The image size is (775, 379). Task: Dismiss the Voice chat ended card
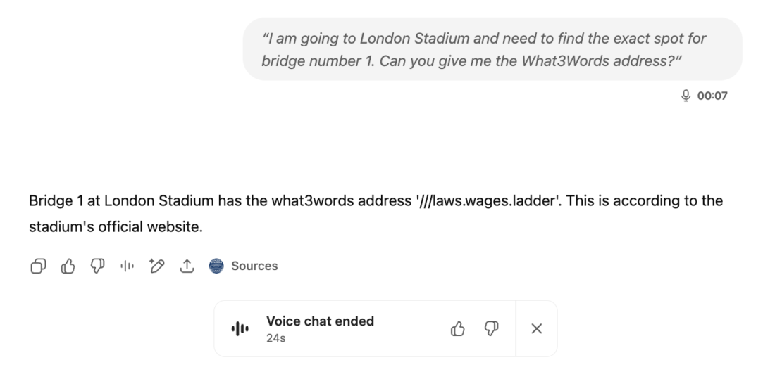click(537, 328)
